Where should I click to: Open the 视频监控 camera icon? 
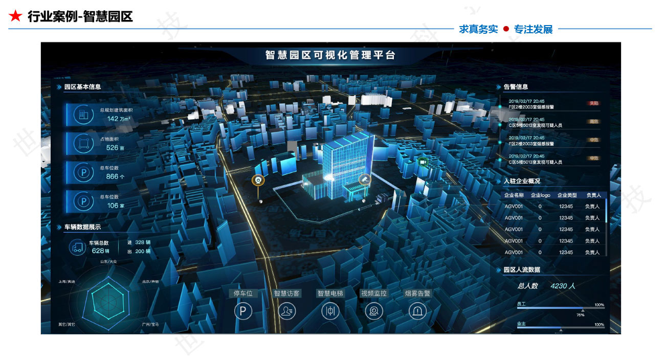coord(374,311)
